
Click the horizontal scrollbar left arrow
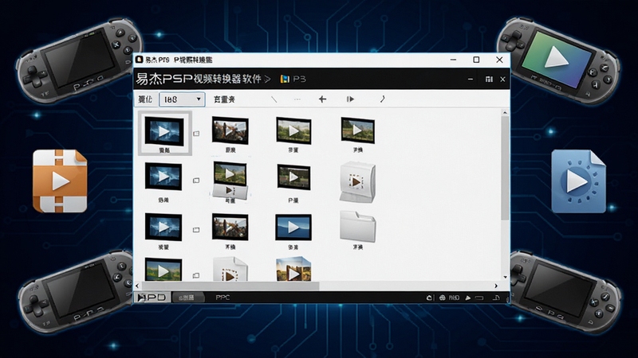click(x=137, y=286)
